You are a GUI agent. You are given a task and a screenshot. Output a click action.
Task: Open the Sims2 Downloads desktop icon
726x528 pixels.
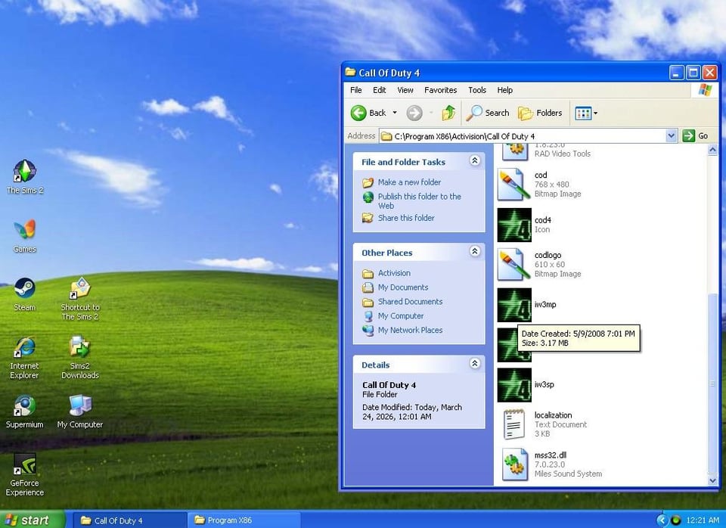point(80,348)
